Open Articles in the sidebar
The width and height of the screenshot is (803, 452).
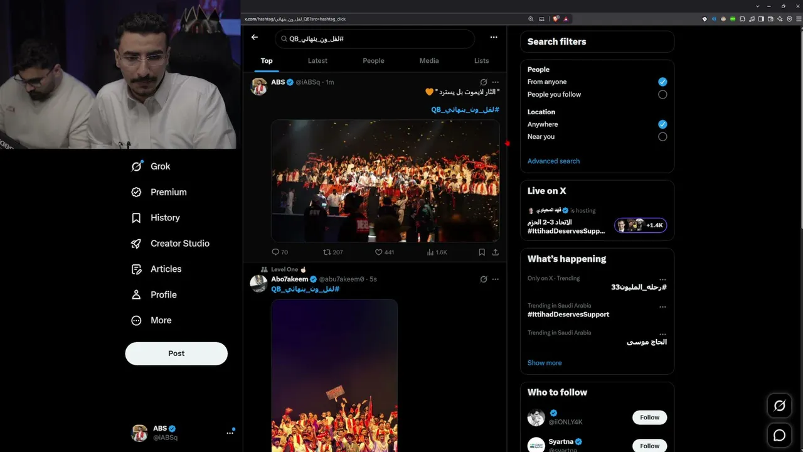tap(157, 269)
